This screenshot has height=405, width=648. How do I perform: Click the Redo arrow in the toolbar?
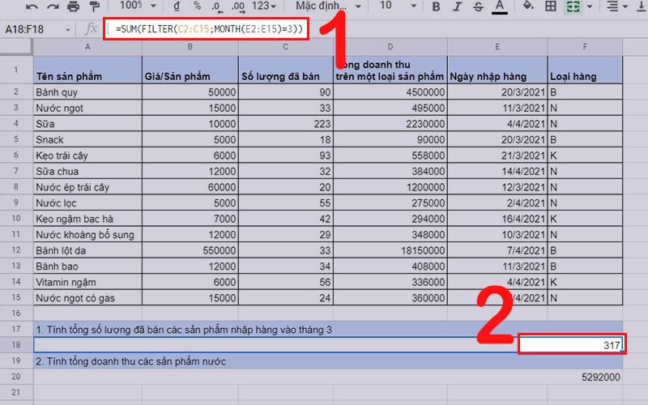click(53, 6)
